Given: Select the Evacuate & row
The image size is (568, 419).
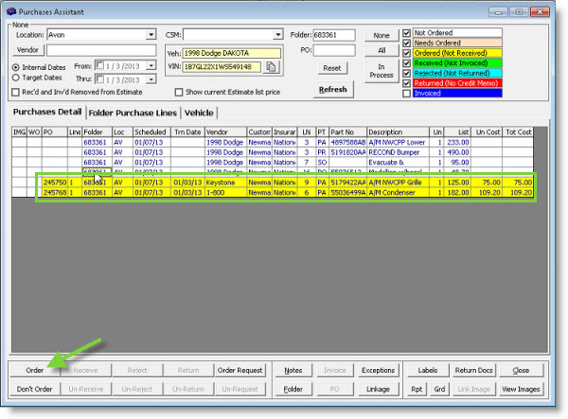Looking at the screenshot, I should pyautogui.click(x=272, y=163).
